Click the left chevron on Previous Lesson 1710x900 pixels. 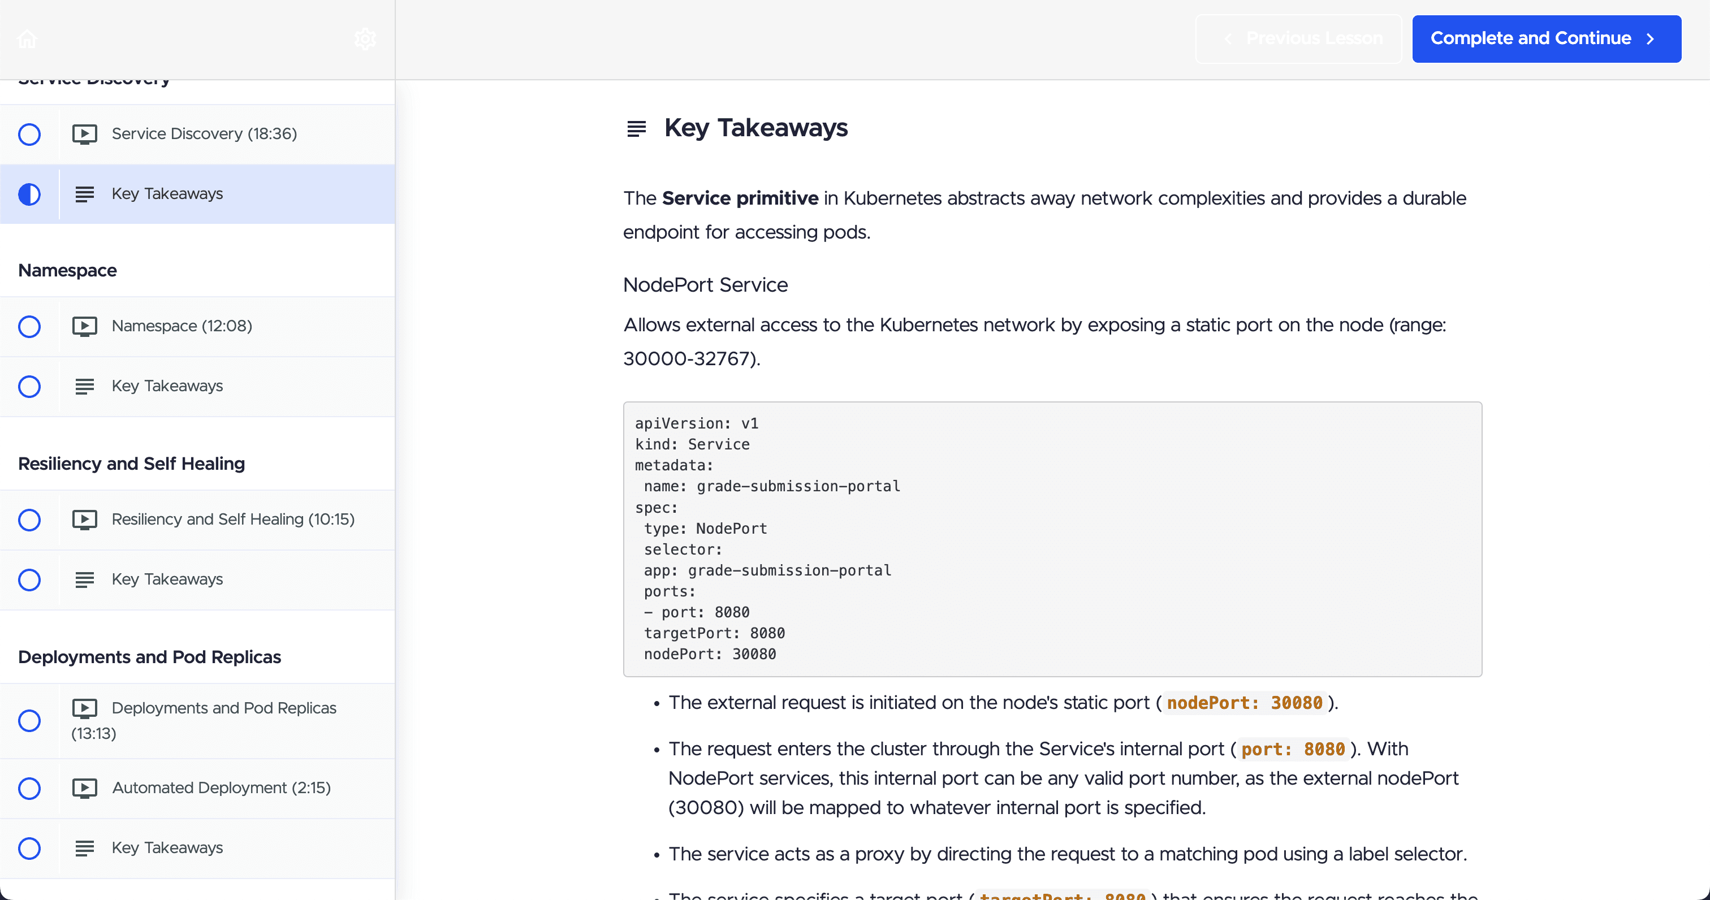point(1228,39)
